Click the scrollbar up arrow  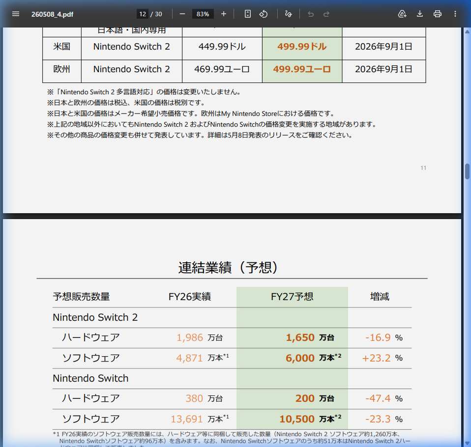click(x=467, y=31)
